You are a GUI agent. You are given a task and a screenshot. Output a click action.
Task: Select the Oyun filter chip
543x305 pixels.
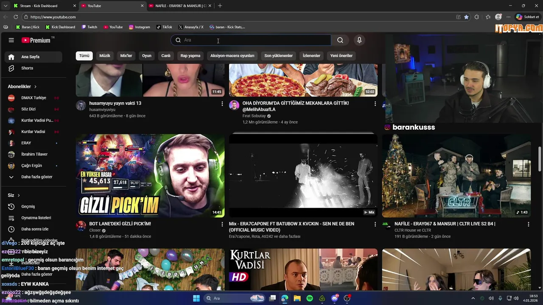(x=147, y=56)
